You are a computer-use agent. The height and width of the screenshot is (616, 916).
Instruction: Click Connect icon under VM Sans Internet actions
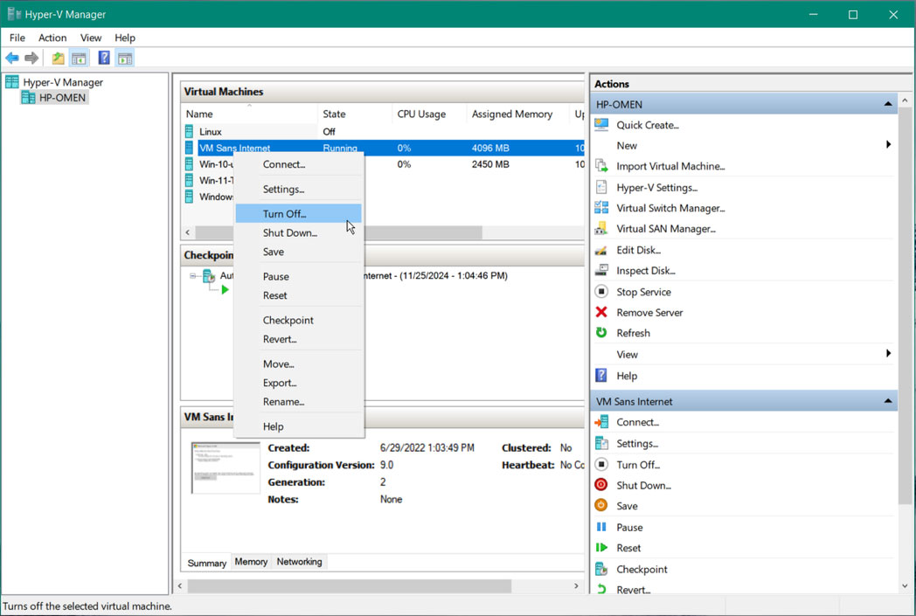(x=601, y=421)
